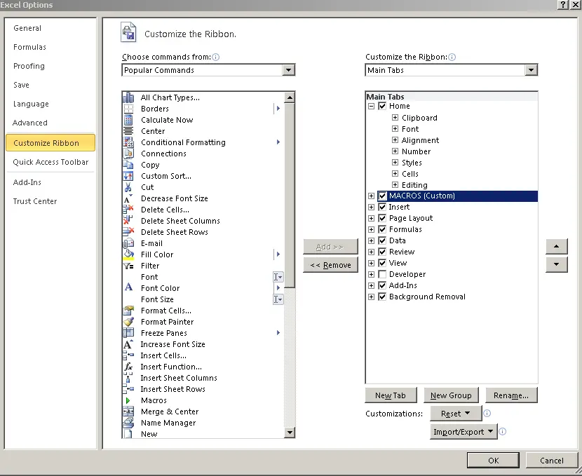Click the New Group button
Image resolution: width=582 pixels, height=476 pixels.
point(451,395)
